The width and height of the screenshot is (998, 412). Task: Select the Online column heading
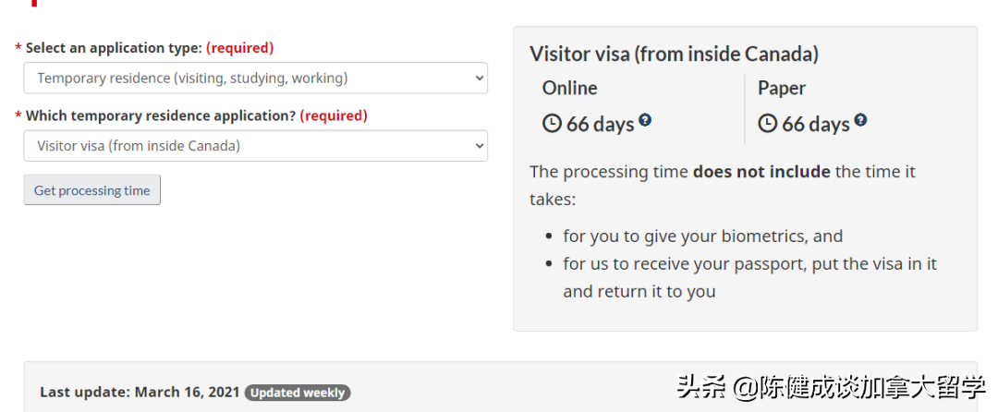pyautogui.click(x=569, y=88)
